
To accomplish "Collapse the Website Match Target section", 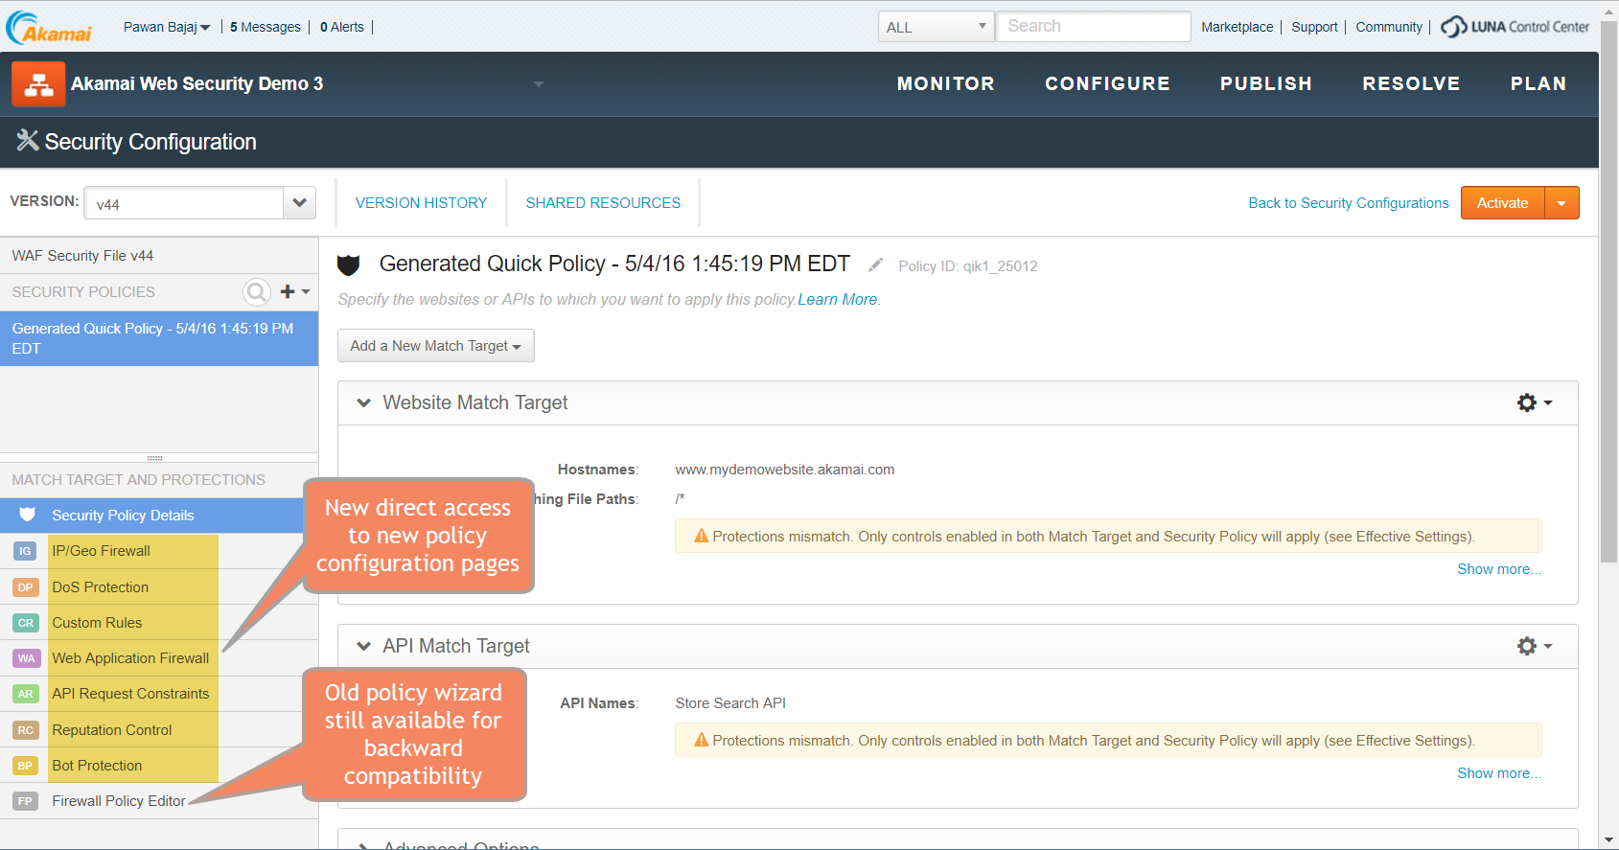I will click(363, 402).
